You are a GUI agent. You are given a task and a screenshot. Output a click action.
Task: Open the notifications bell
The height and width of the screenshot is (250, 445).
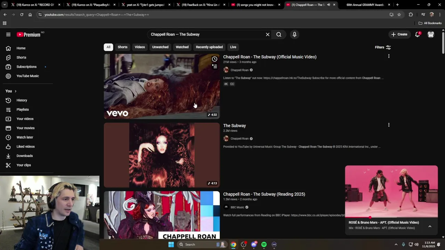pos(418,34)
